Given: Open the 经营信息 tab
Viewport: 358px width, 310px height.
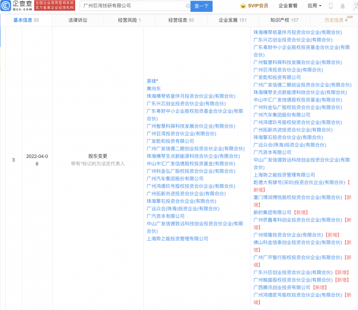Looking at the screenshot, I should tap(181, 20).
